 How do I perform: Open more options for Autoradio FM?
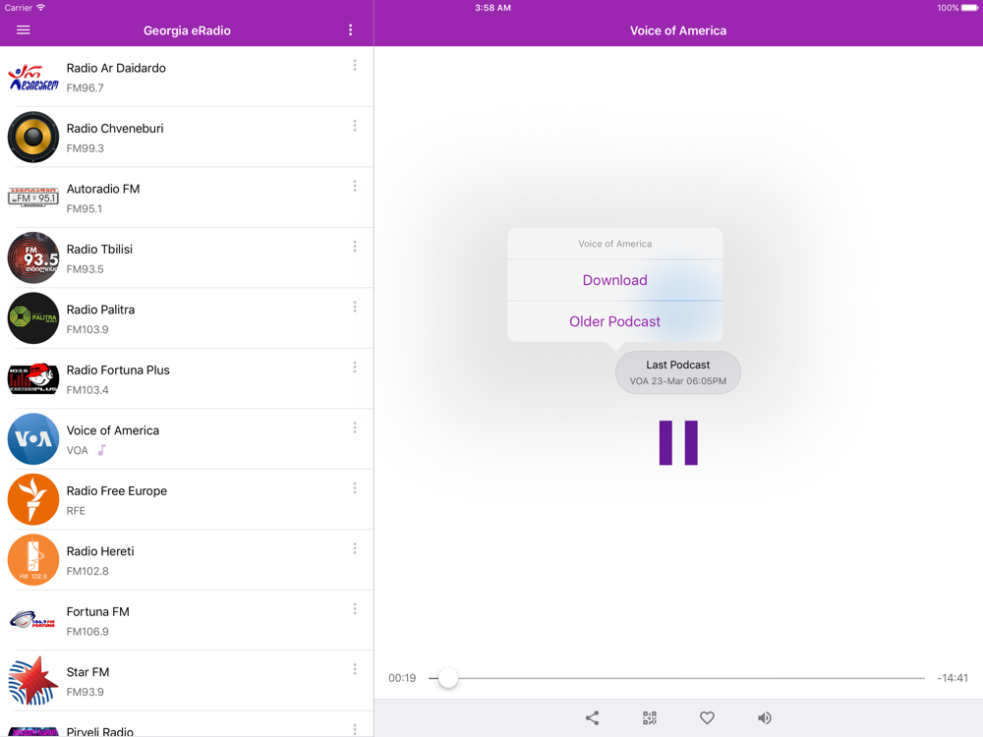(x=355, y=186)
